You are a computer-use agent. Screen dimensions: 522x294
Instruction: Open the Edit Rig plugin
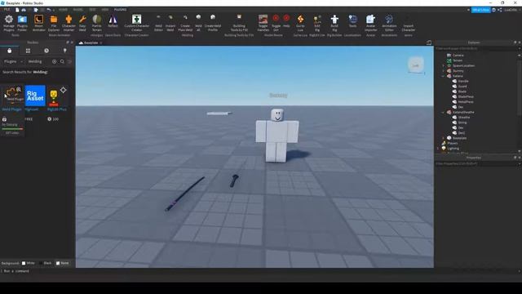pos(317,23)
